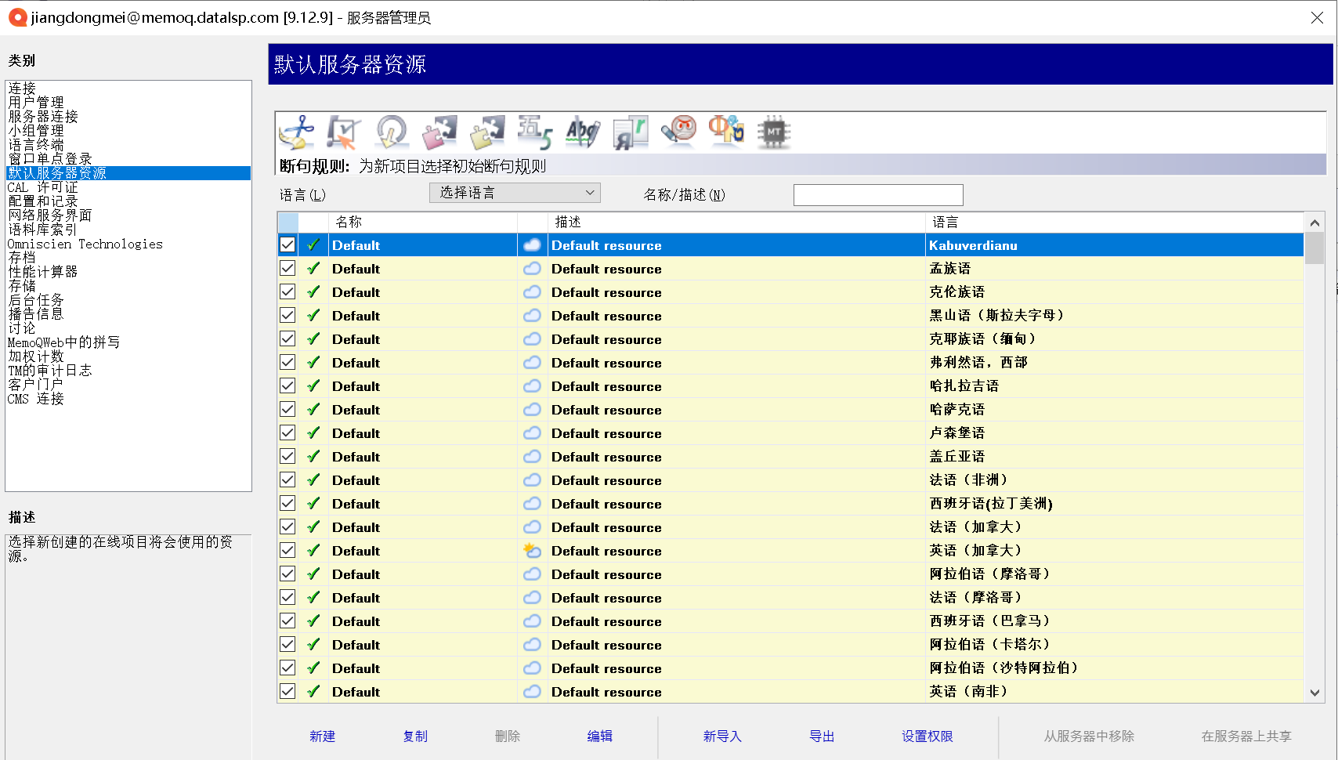Click green checkmark in 盖丘亚语 row
The height and width of the screenshot is (760, 1338).
313,456
